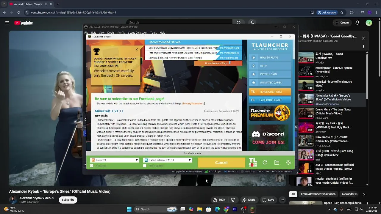Screen dimensions: 381x214
Task: Click the chips next arrow chevron
Action: pyautogui.click(x=364, y=194)
